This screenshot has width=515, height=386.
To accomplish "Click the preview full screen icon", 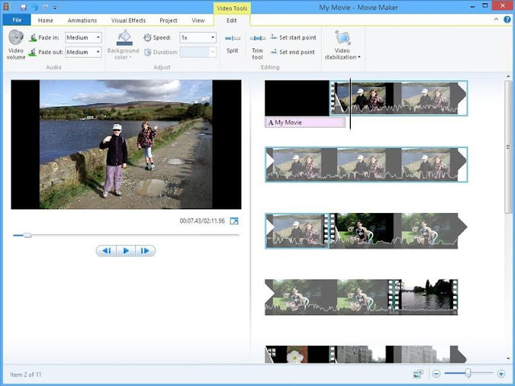I will click(x=234, y=221).
